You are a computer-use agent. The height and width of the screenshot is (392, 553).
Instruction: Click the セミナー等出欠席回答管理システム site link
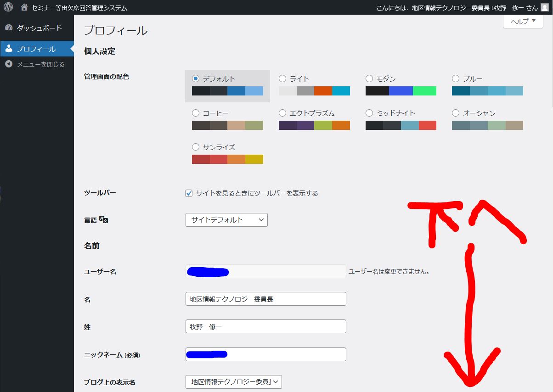coord(79,8)
